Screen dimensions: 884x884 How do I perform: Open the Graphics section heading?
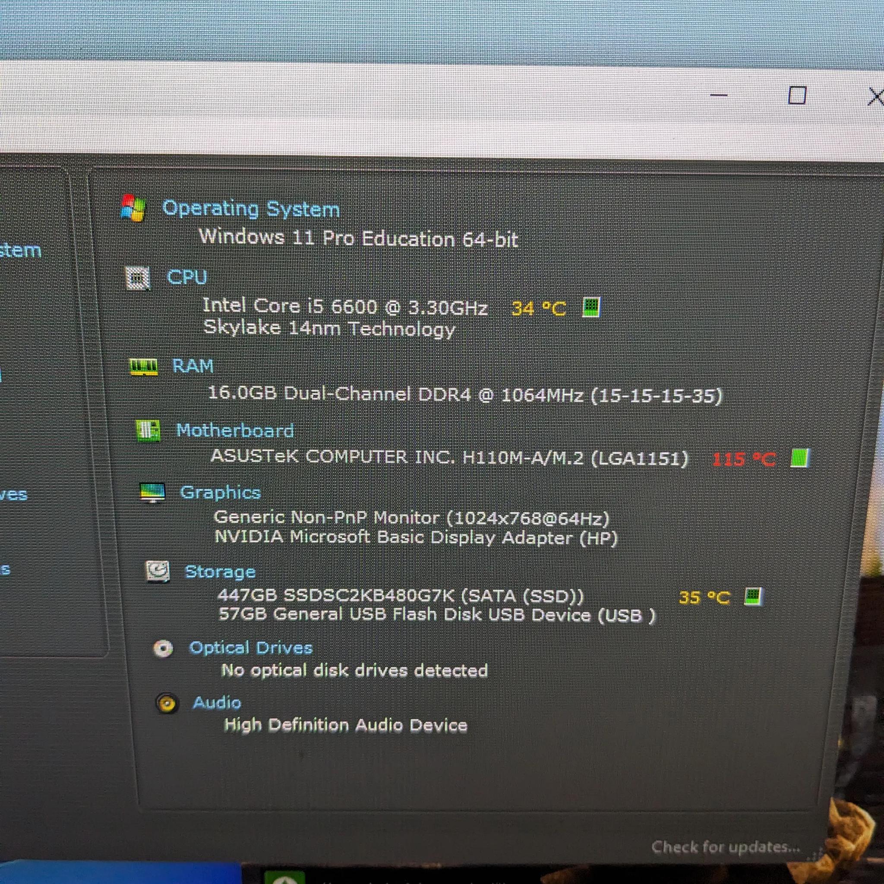[x=220, y=493]
